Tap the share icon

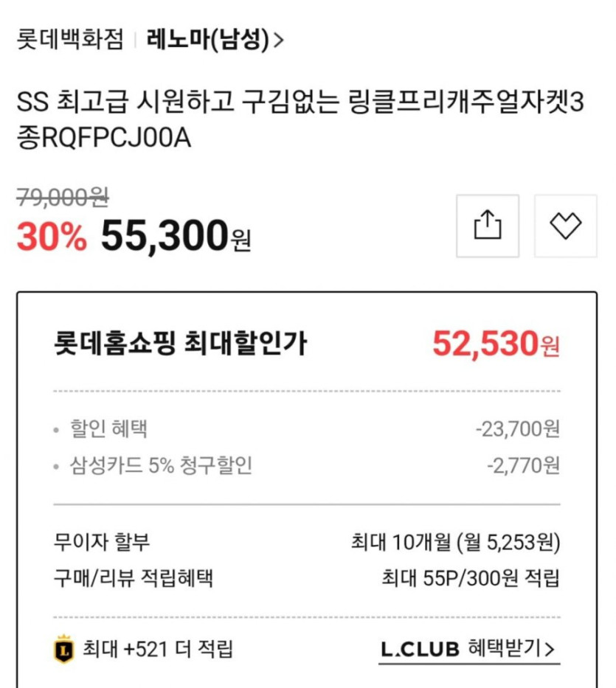click(487, 226)
